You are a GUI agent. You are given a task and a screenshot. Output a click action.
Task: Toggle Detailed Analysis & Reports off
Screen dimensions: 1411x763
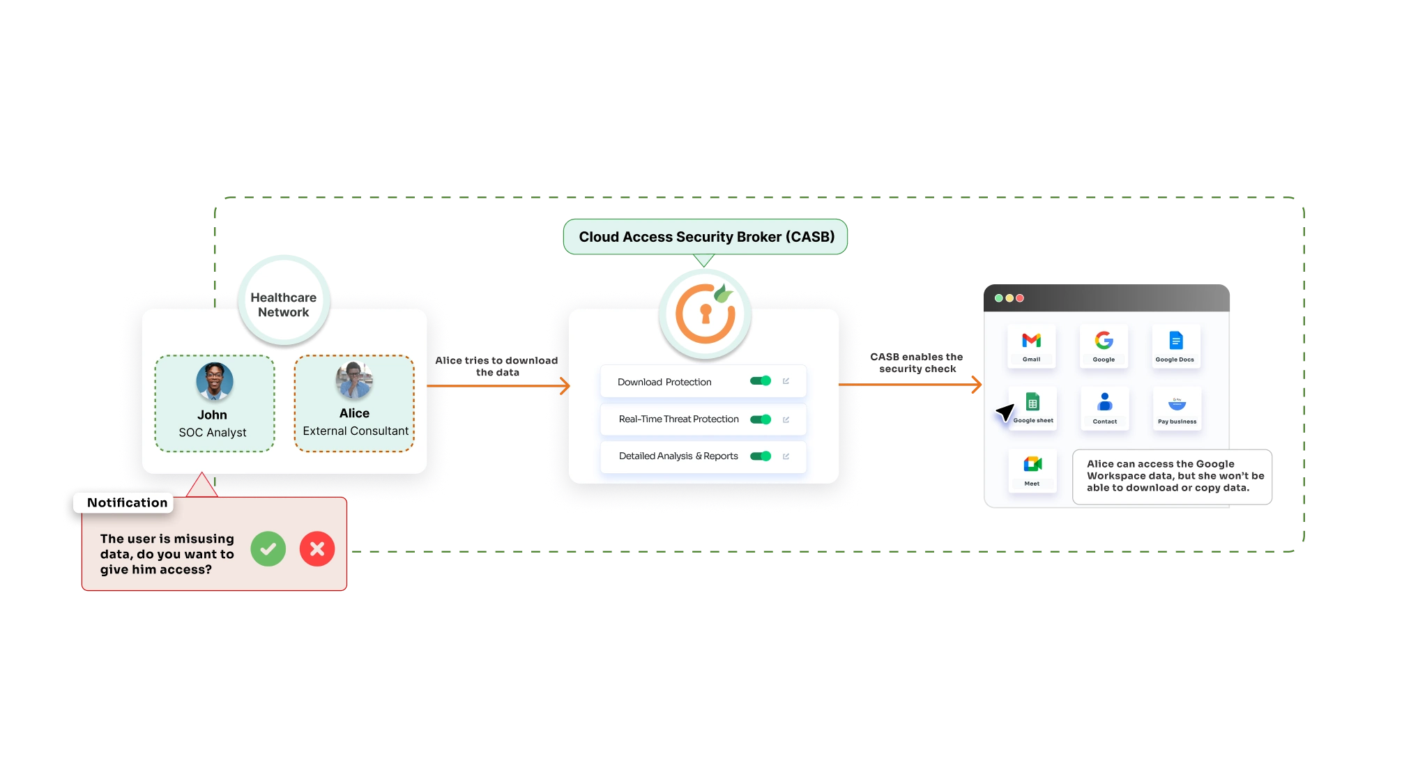[x=761, y=456]
